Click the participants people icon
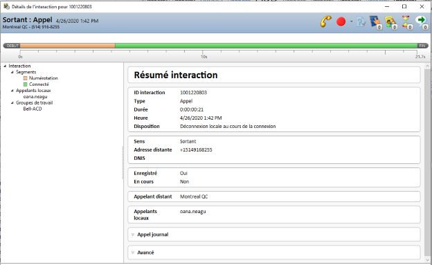The image size is (432, 265). coord(390,22)
